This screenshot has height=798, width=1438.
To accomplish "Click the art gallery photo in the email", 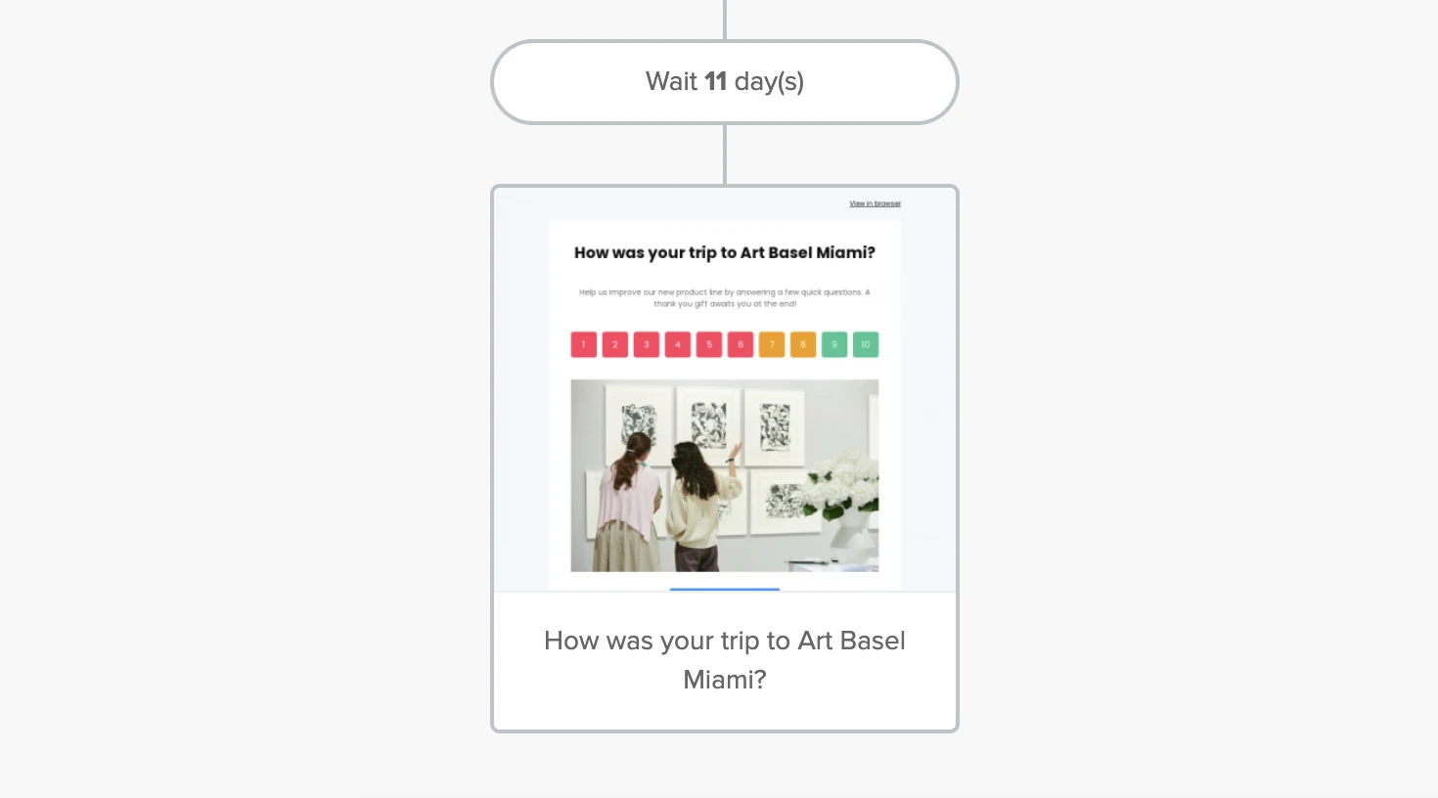I will [x=724, y=475].
